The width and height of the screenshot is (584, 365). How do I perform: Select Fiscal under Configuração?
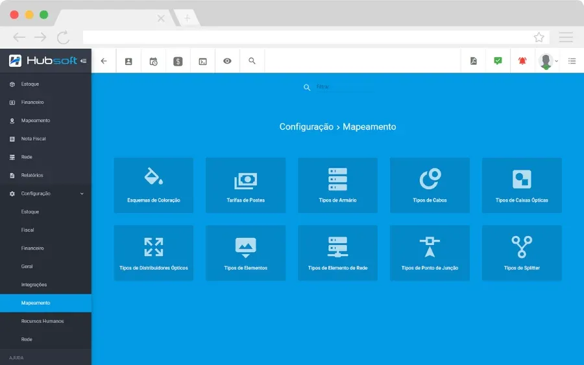(x=45, y=230)
